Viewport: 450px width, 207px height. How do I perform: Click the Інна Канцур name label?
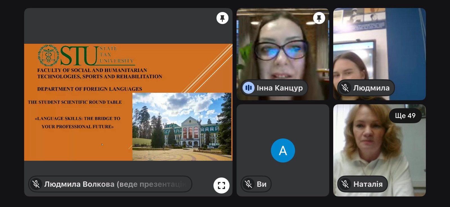tap(280, 88)
